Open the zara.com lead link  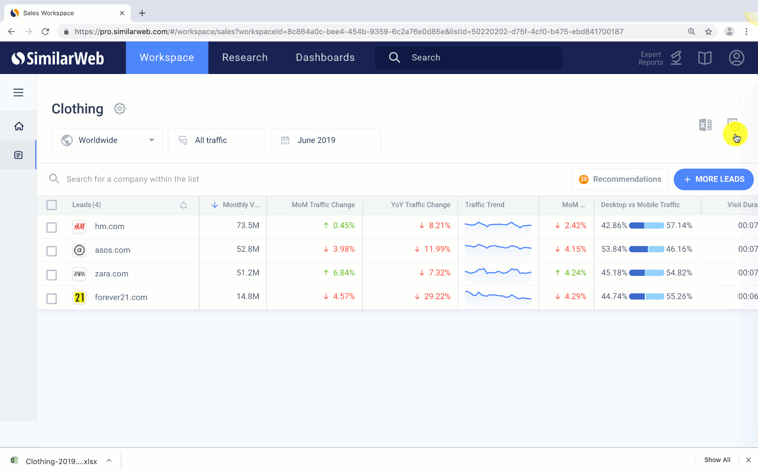tap(111, 274)
